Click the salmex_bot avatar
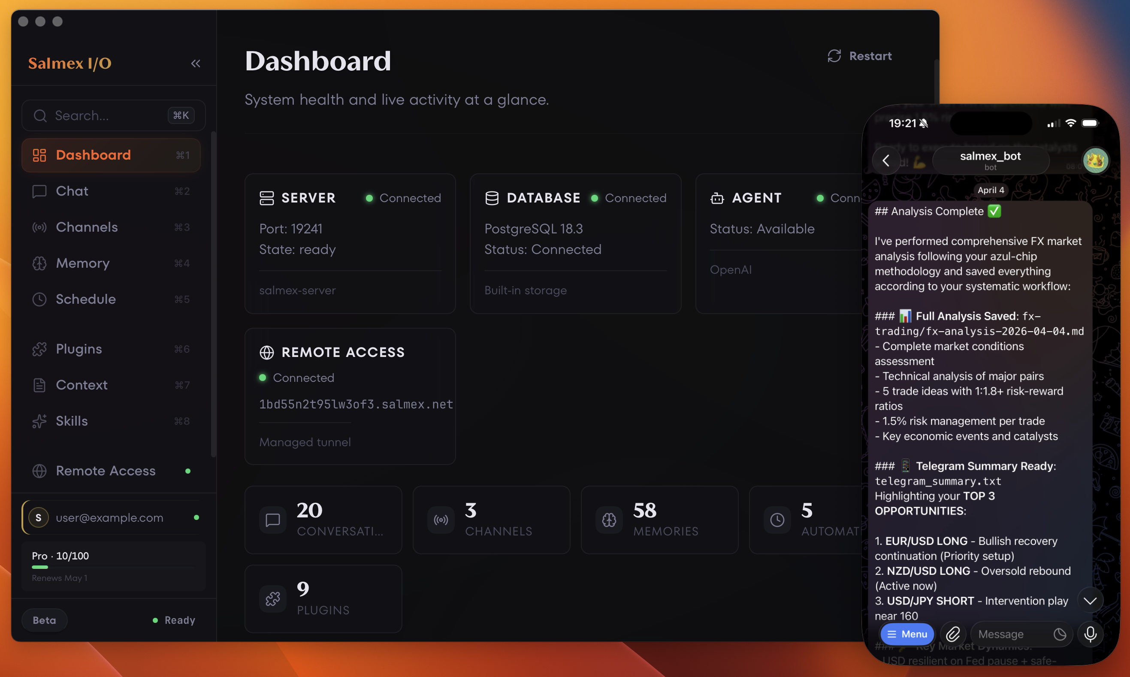The image size is (1130, 677). [1095, 160]
